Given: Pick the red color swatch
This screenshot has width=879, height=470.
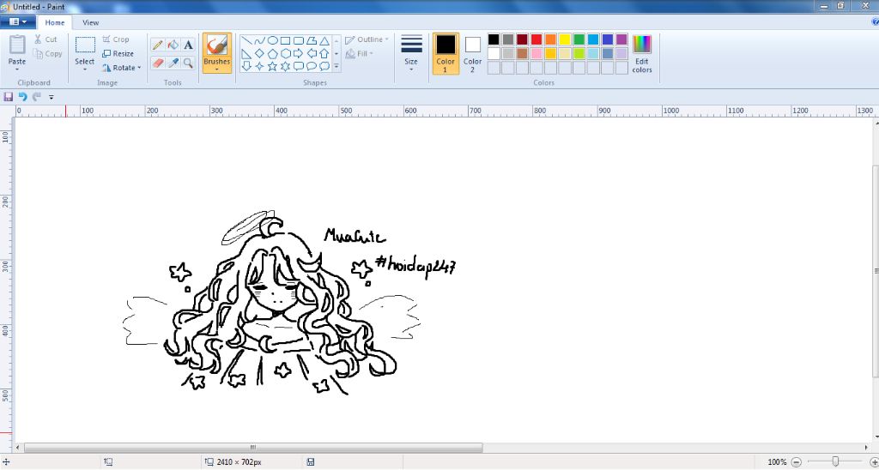Looking at the screenshot, I should [536, 39].
